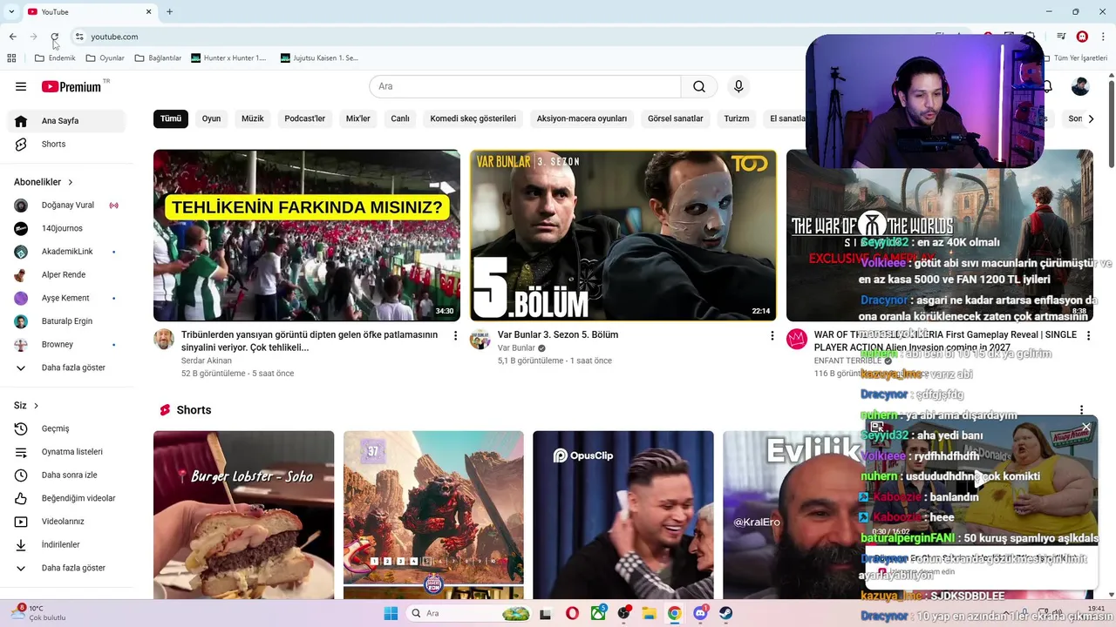The height and width of the screenshot is (627, 1116).
Task: Click the YouTube search input field
Action: (525, 86)
